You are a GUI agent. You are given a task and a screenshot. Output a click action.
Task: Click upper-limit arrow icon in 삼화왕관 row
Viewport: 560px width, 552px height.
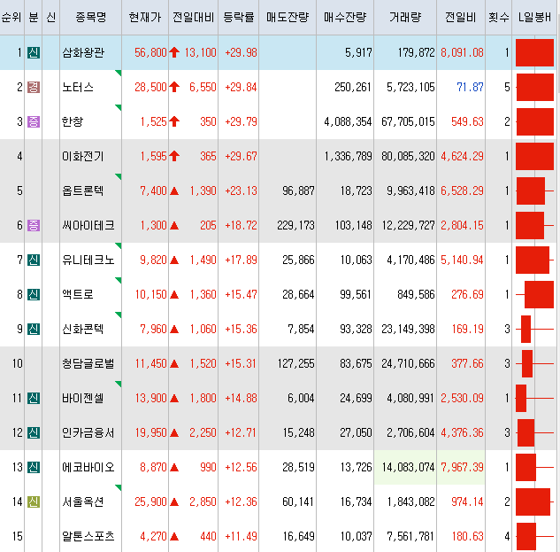point(174,52)
